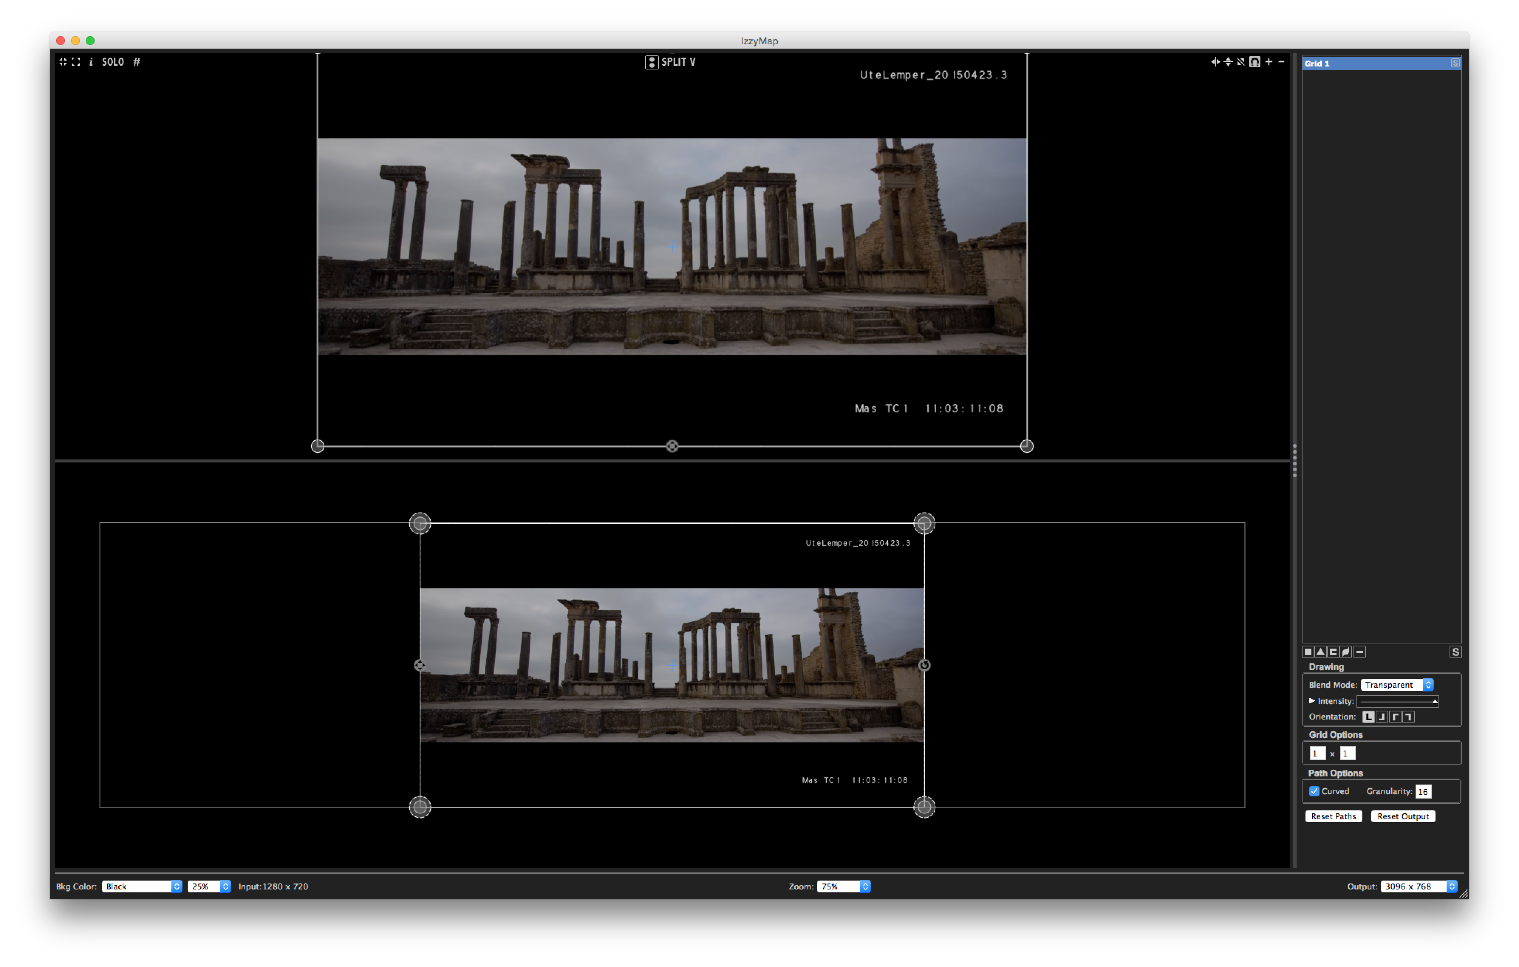Click the input view bottom-edge center handle
The image size is (1519, 967).
(672, 446)
